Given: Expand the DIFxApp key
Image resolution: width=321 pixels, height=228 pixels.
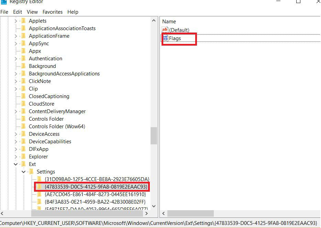Looking at the screenshot, I should point(16,149).
